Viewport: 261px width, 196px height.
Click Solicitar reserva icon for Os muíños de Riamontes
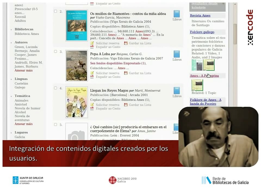click(92, 43)
